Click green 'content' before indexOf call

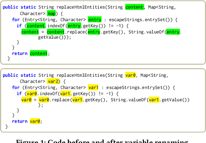point(36,26)
